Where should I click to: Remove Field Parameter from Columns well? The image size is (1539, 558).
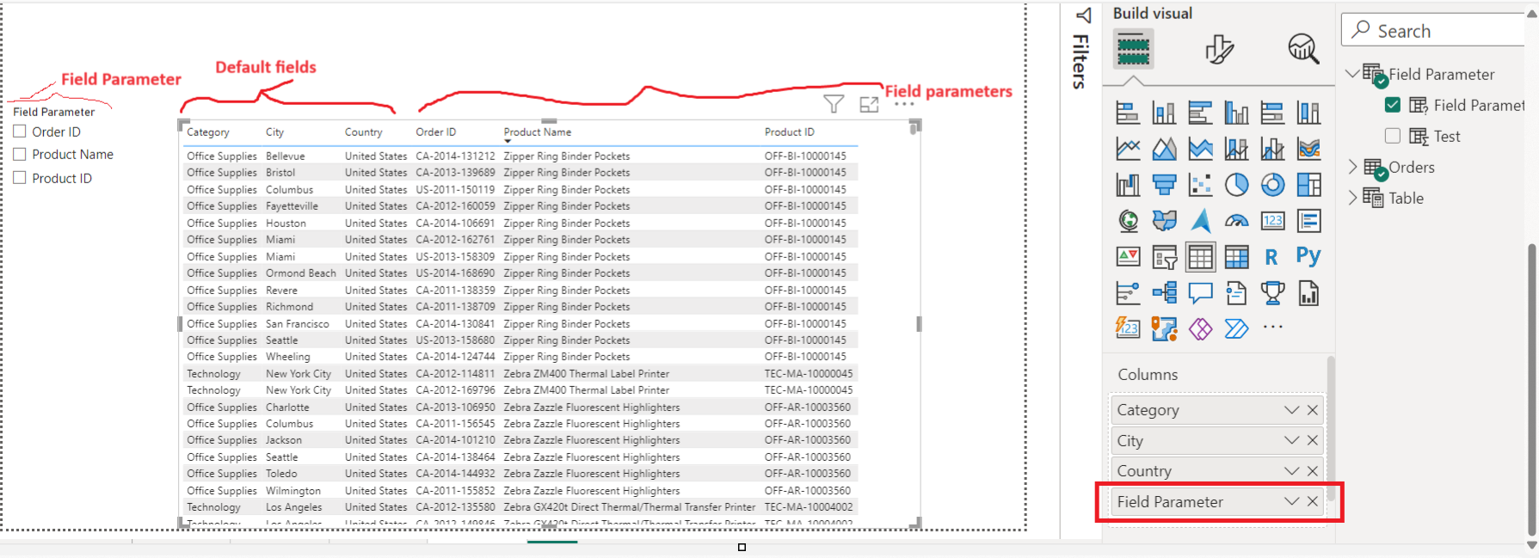coord(1313,501)
